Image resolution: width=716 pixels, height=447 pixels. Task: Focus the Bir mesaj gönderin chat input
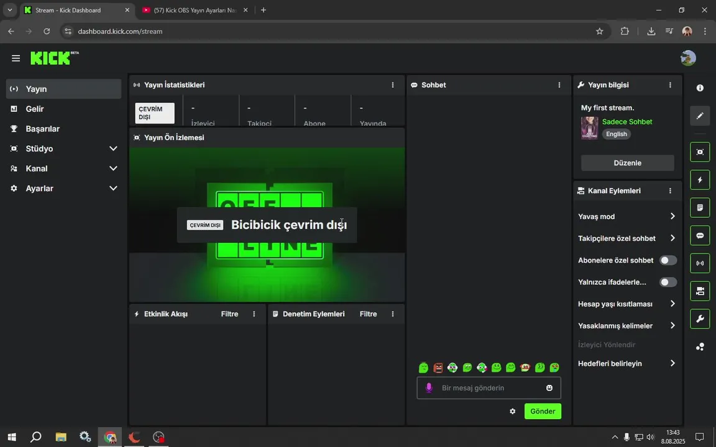click(x=489, y=387)
